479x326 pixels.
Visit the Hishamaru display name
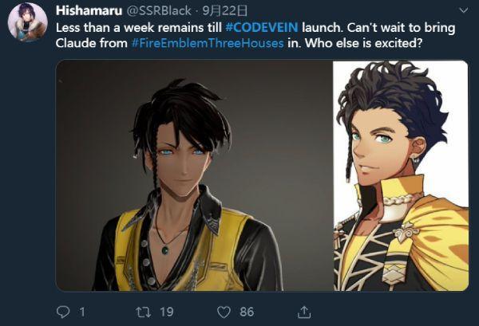[89, 10]
